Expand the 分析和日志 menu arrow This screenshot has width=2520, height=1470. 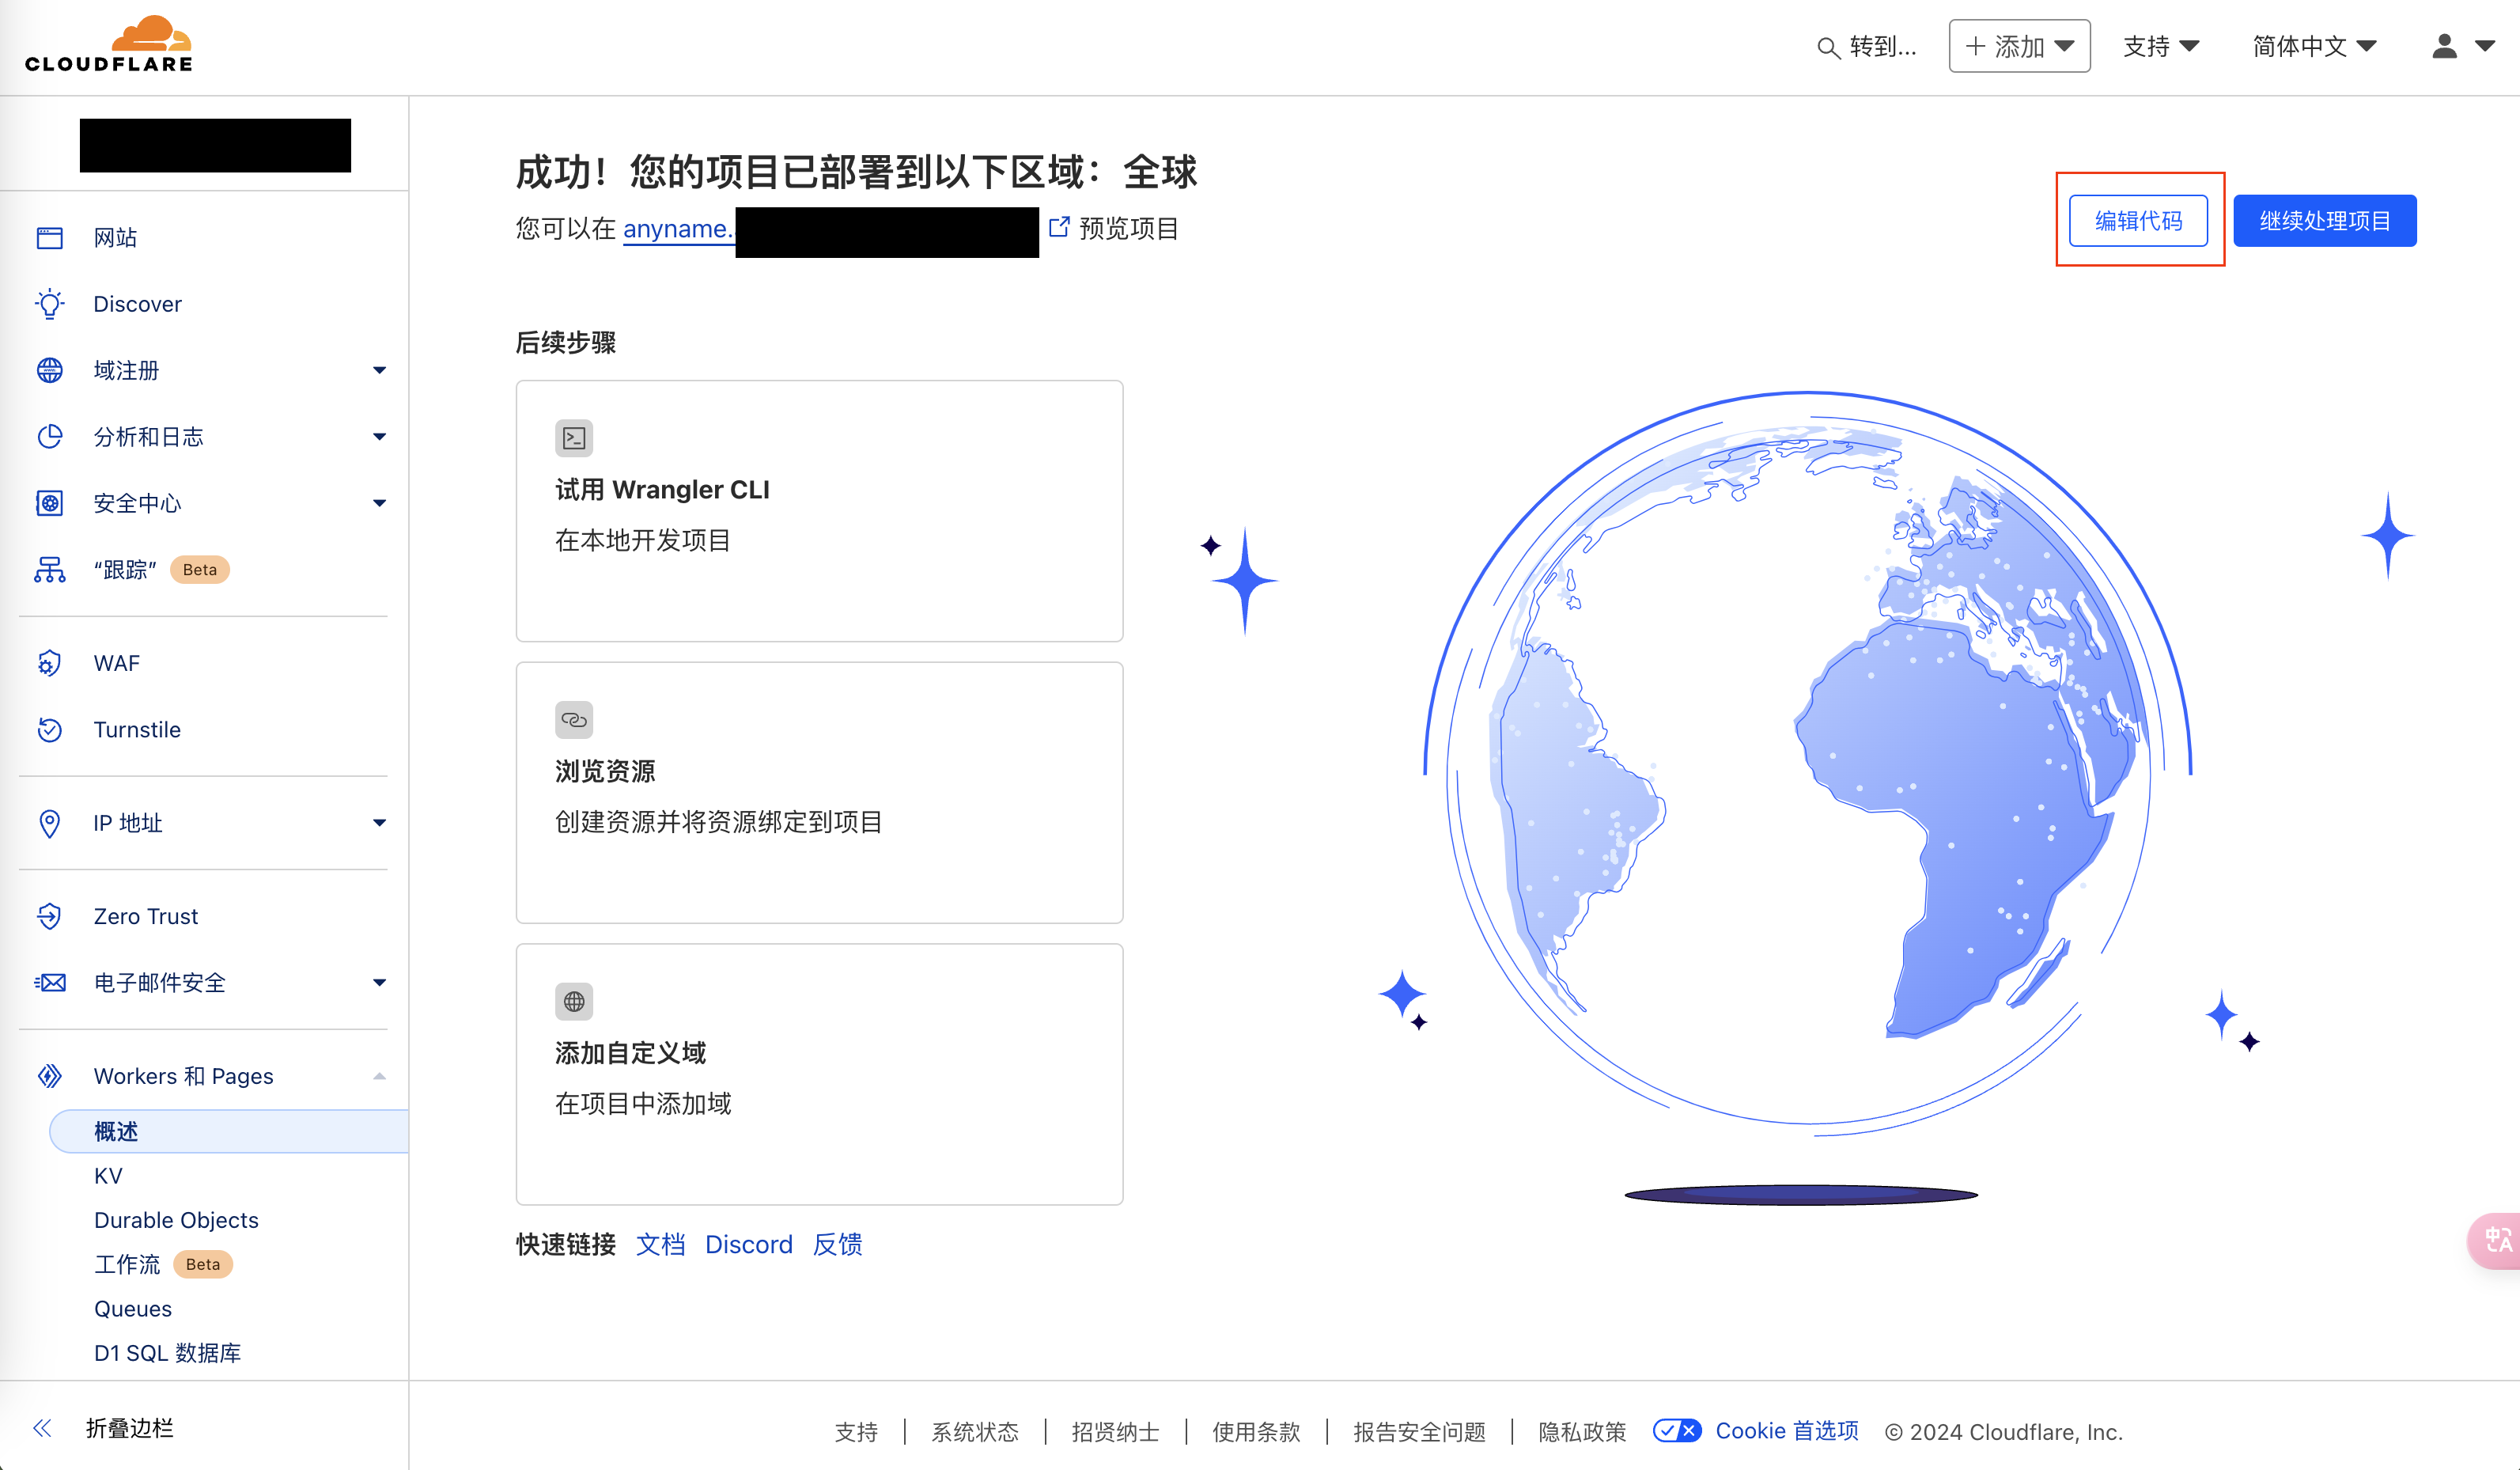379,437
